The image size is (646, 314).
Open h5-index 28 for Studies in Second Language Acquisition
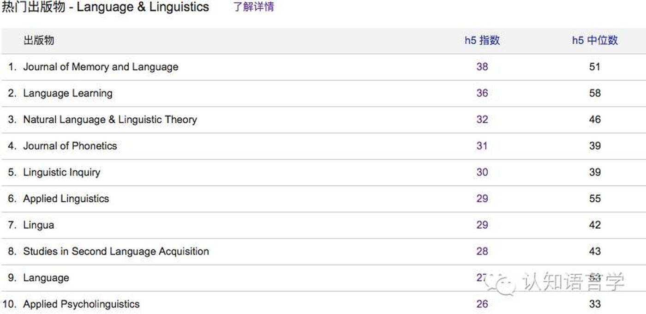[482, 251]
